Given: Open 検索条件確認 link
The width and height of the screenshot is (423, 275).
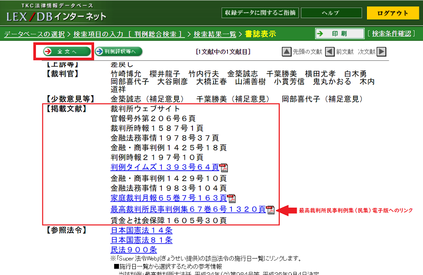Looking at the screenshot, I should click(x=391, y=33).
